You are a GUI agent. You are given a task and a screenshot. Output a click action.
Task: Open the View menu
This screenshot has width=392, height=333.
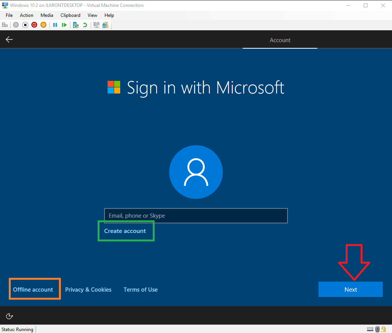[x=92, y=15]
